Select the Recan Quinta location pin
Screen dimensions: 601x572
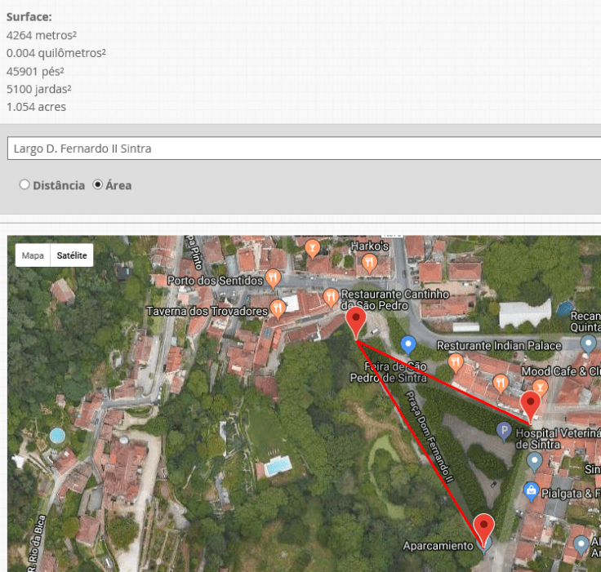tap(588, 344)
